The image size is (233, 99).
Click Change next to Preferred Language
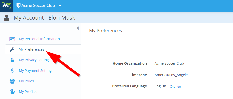point(175,87)
